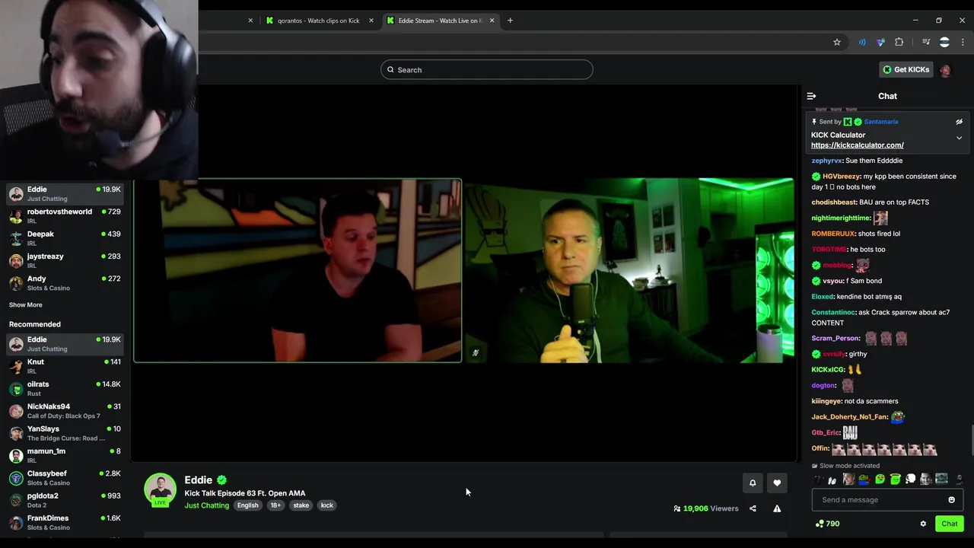
Task: Click the chat scrollbar
Action: click(971, 440)
